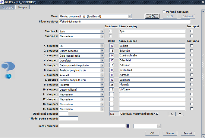Click the Odstranit button
The image size is (205, 138).
188,16
